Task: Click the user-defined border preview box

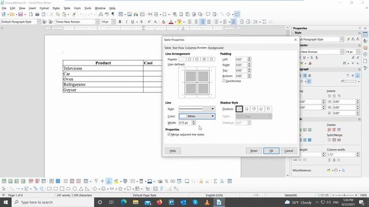Action: [x=197, y=82]
